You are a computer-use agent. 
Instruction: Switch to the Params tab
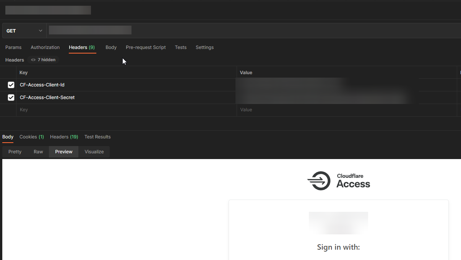[13, 47]
